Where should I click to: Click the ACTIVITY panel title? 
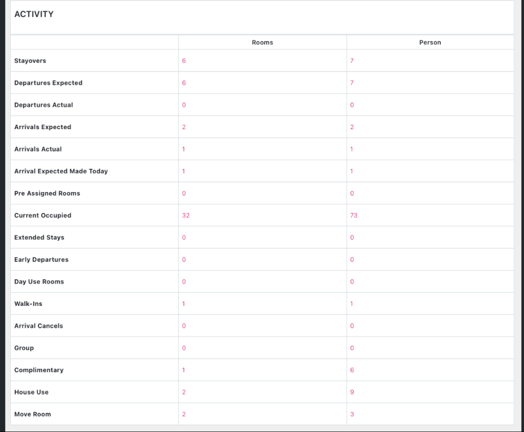click(x=34, y=14)
